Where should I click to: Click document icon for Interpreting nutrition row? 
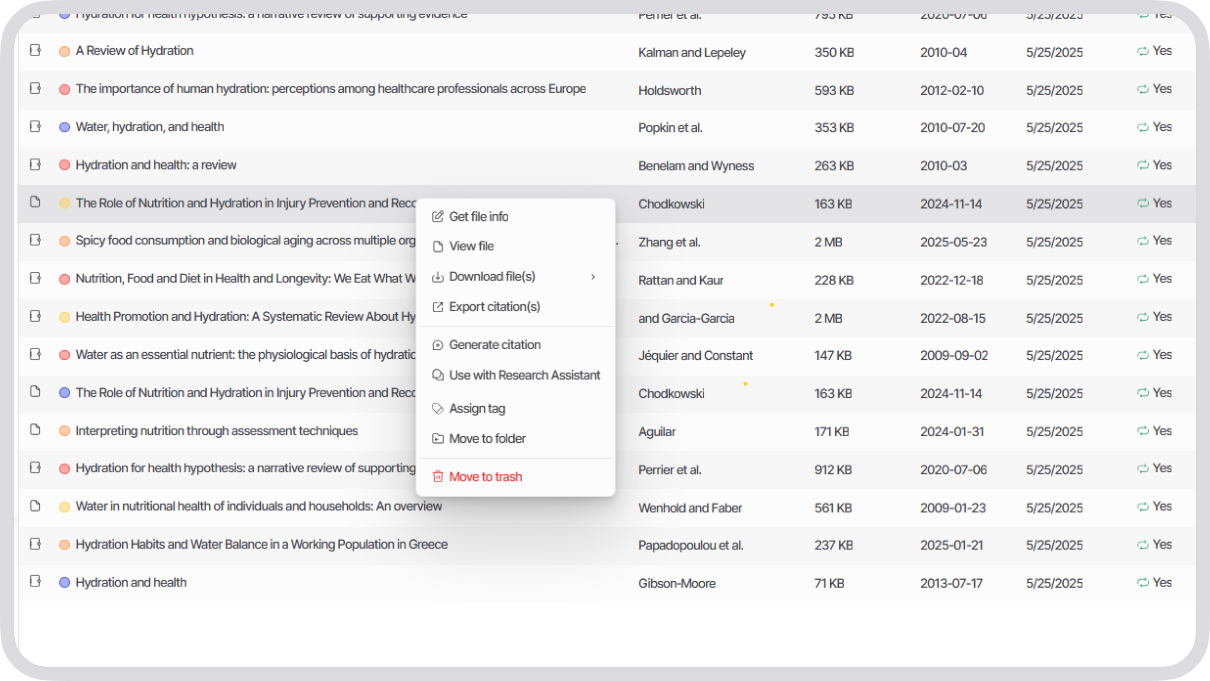click(x=35, y=430)
